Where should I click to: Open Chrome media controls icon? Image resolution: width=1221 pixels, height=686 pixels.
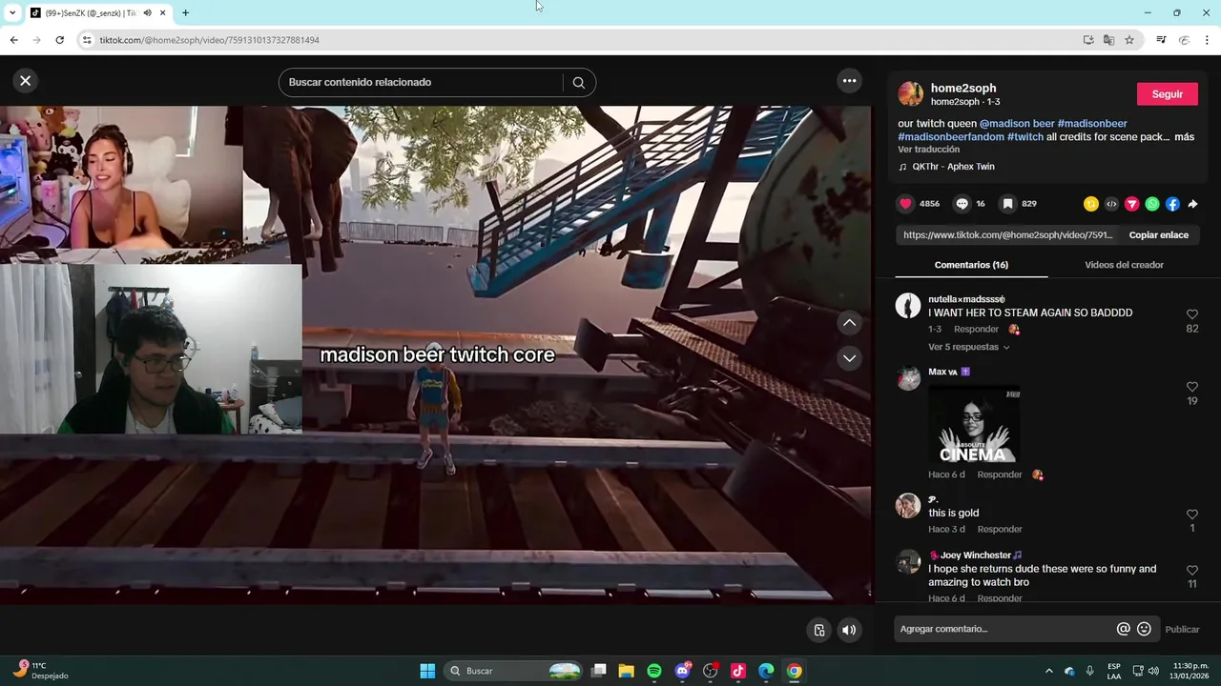click(x=1161, y=40)
